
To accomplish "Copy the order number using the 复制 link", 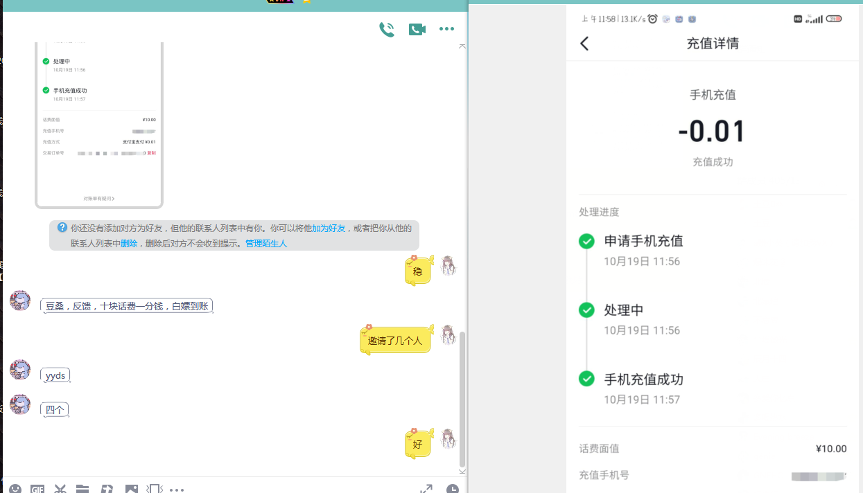I will tap(151, 153).
